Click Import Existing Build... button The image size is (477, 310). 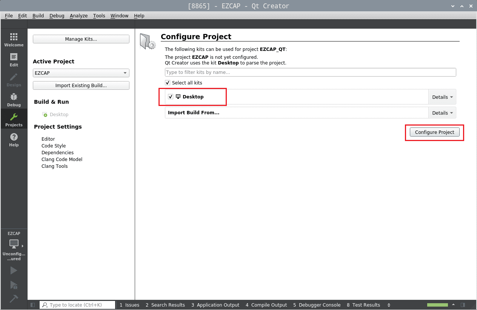(x=81, y=86)
